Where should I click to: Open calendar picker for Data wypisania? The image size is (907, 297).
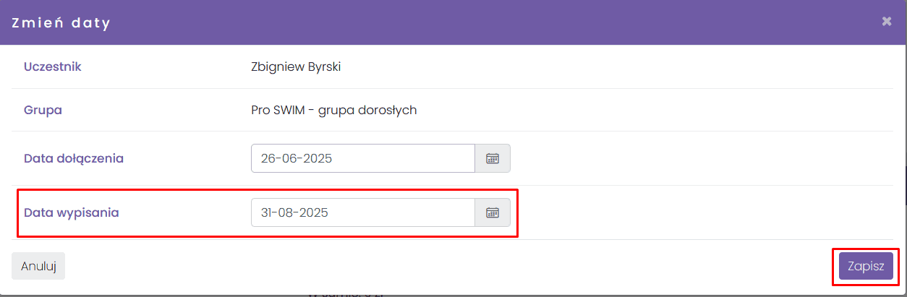(x=493, y=212)
